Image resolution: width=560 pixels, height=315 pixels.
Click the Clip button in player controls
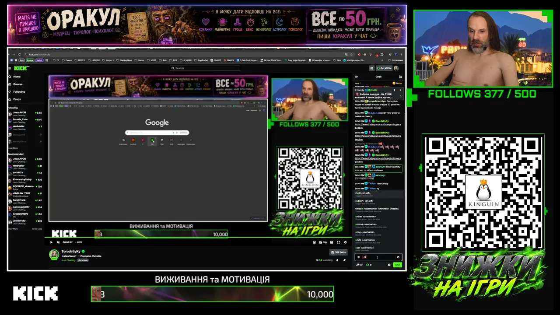[x=323, y=242]
